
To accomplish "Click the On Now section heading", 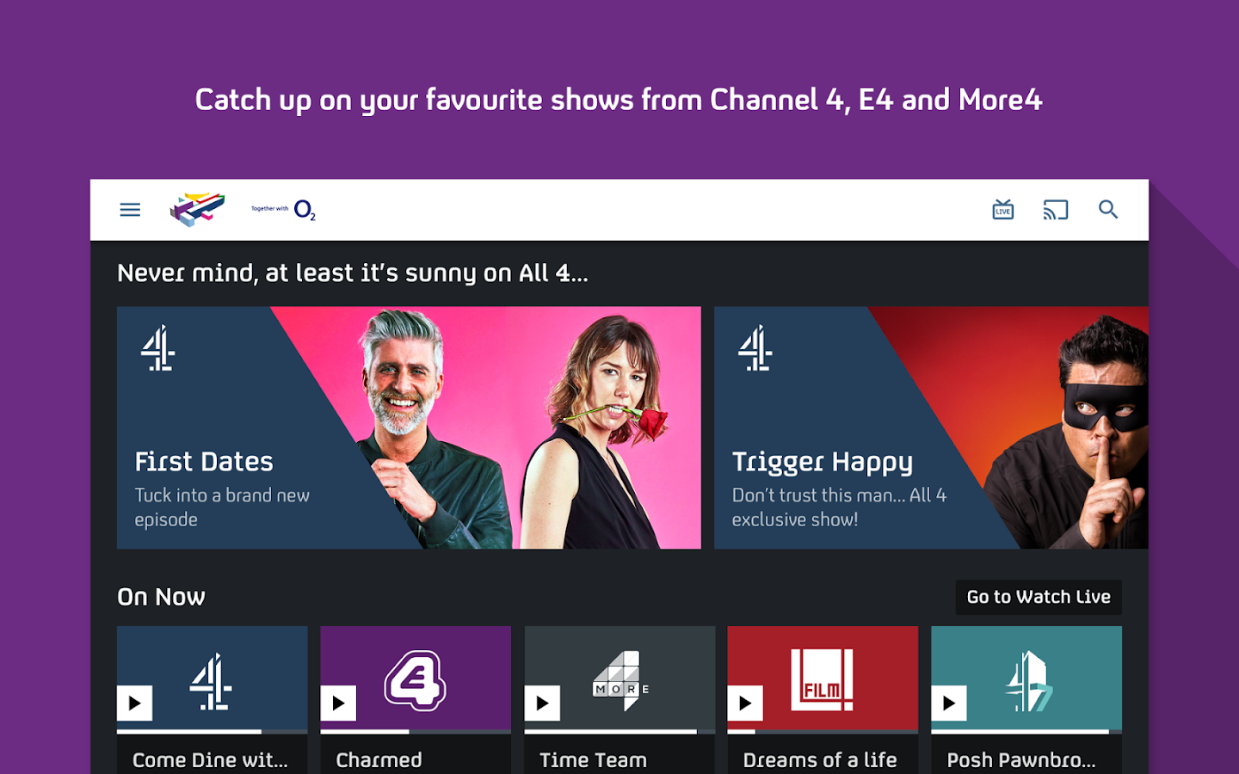I will [x=161, y=597].
